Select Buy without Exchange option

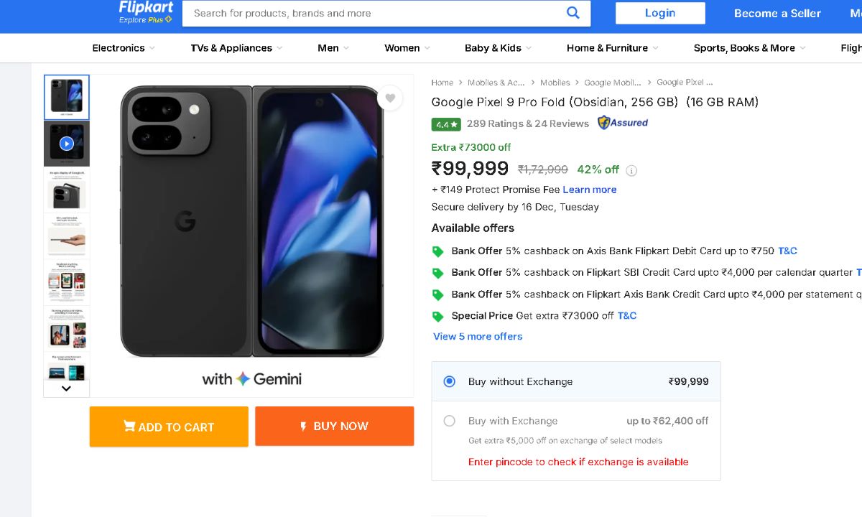click(450, 381)
